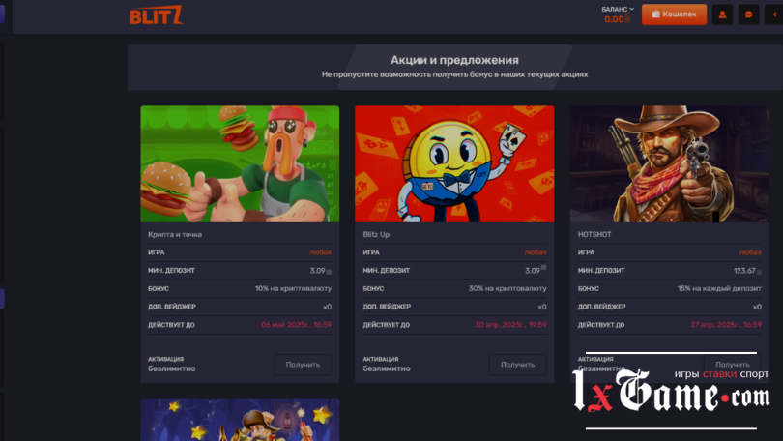This screenshot has width=783, height=441.
Task: Click expiry date 30 апр. 2025г., 19:59
Action: [510, 325]
